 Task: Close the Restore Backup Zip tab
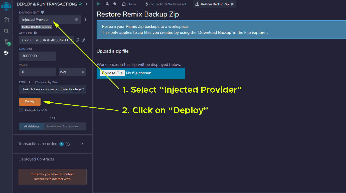(x=232, y=4)
